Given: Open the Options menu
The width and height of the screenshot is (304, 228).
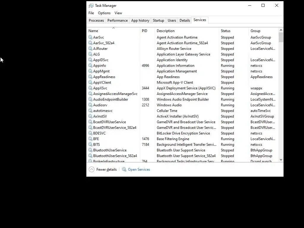Looking at the screenshot, I should [104, 13].
